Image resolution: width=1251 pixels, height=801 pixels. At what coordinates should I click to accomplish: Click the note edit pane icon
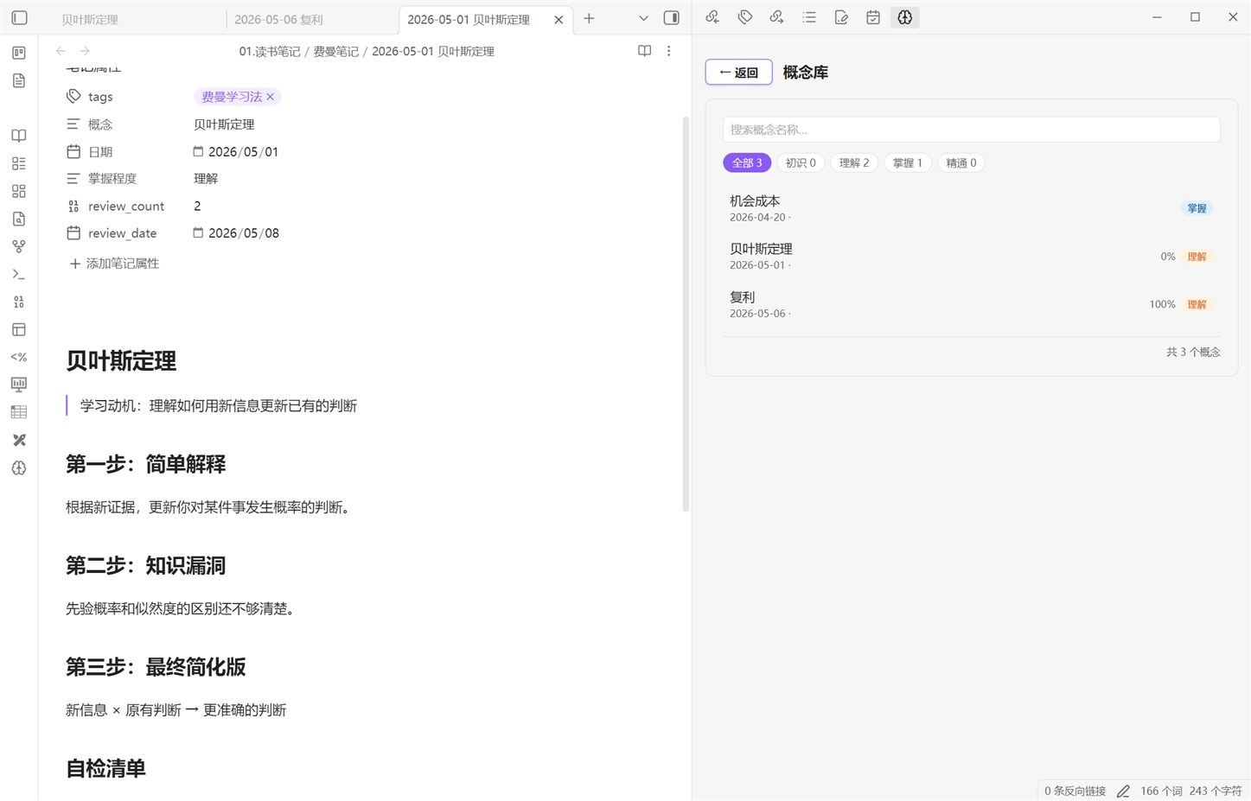[841, 17]
